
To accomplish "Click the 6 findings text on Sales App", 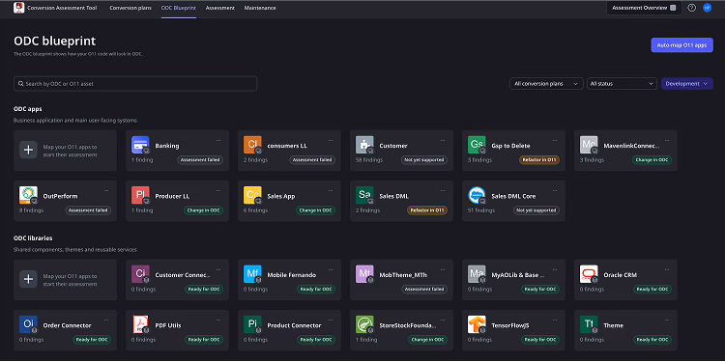I will click(256, 210).
